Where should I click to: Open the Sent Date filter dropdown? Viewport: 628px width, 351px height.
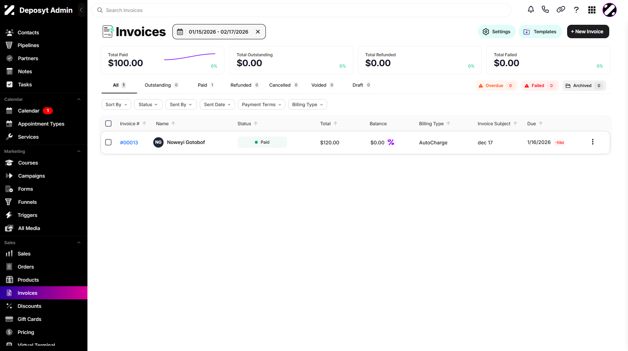[217, 104]
